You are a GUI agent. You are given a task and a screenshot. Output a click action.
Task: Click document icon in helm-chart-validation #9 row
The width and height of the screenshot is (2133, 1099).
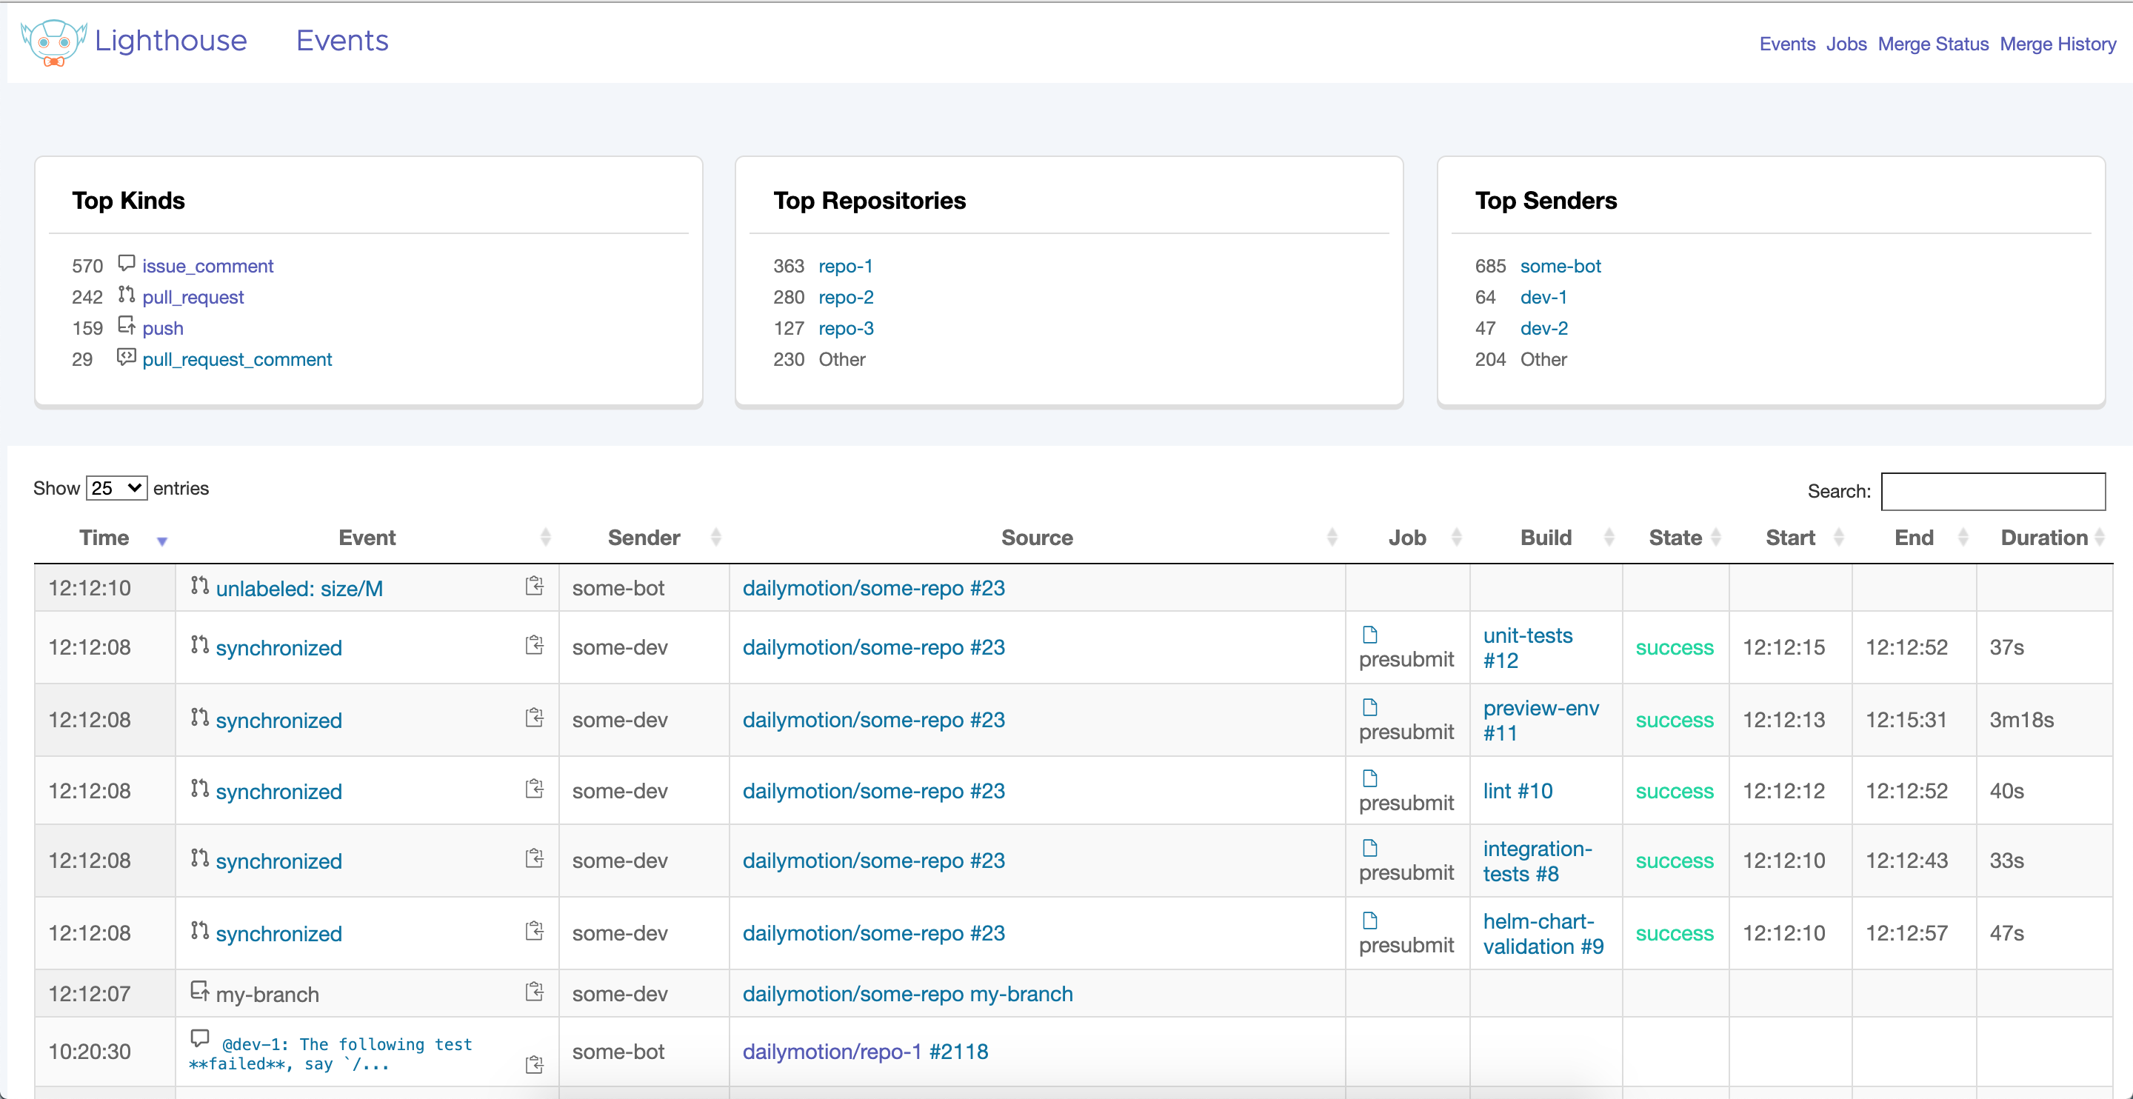point(1369,921)
